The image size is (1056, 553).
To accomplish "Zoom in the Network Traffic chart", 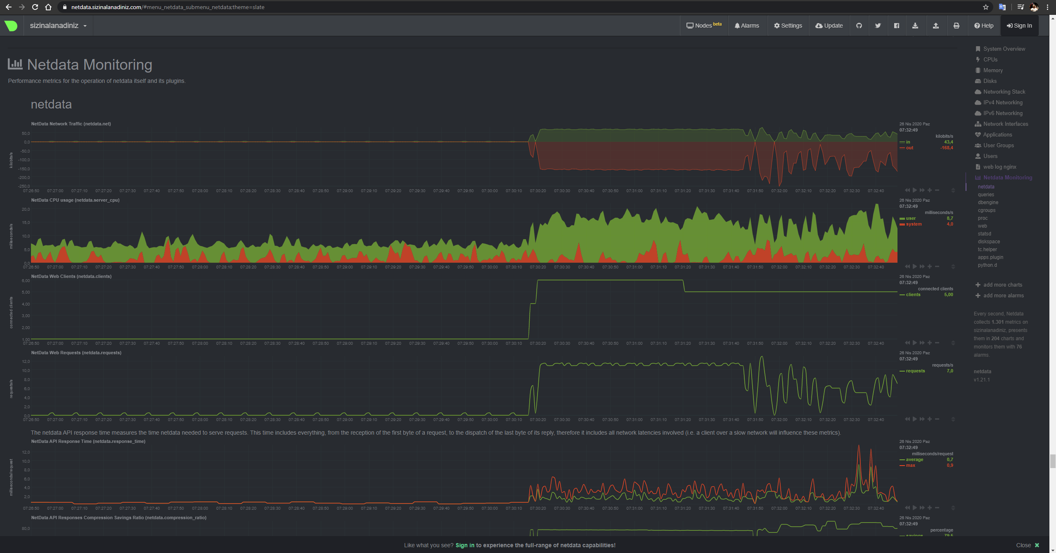I will (x=930, y=190).
